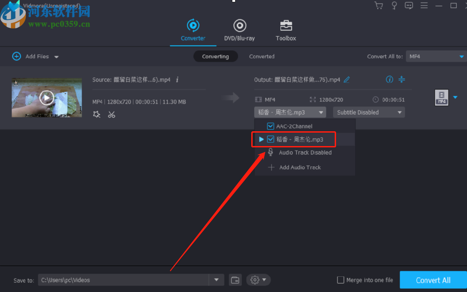Open the folder icon beside Save to
Viewport: 467px width, 292px height.
235,280
